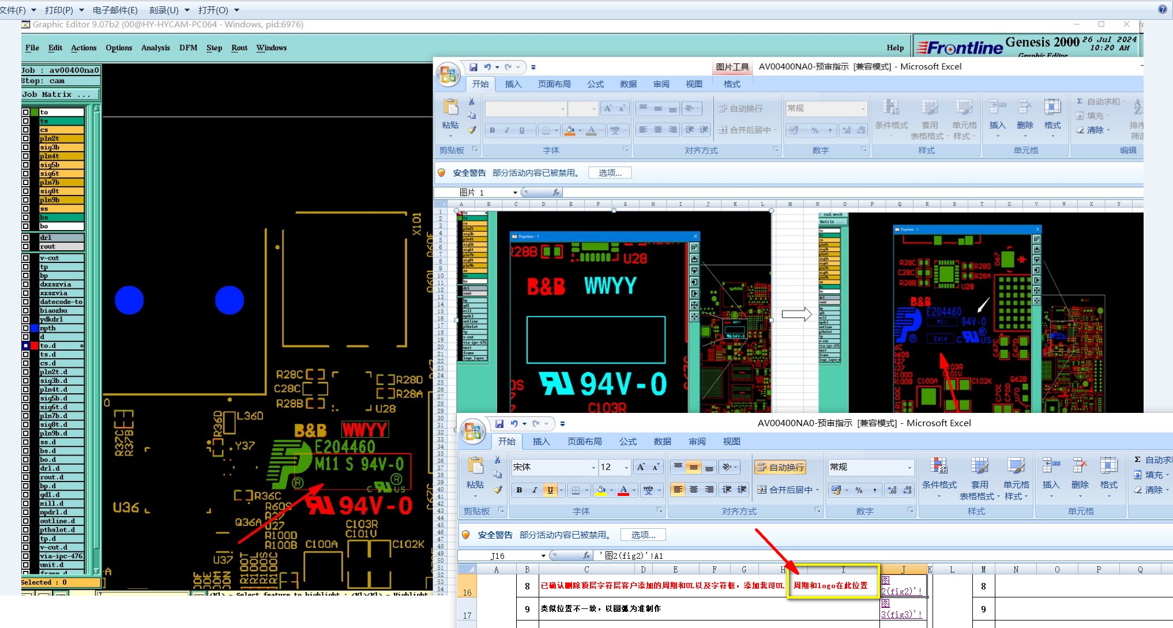Expand the 常规 number format dropdown in lower window

point(909,467)
